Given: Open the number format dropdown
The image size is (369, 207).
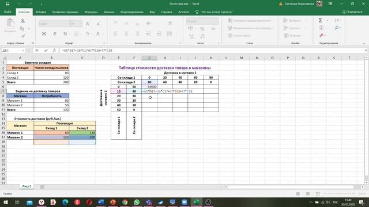Looking at the screenshot, I should click(x=217, y=21).
